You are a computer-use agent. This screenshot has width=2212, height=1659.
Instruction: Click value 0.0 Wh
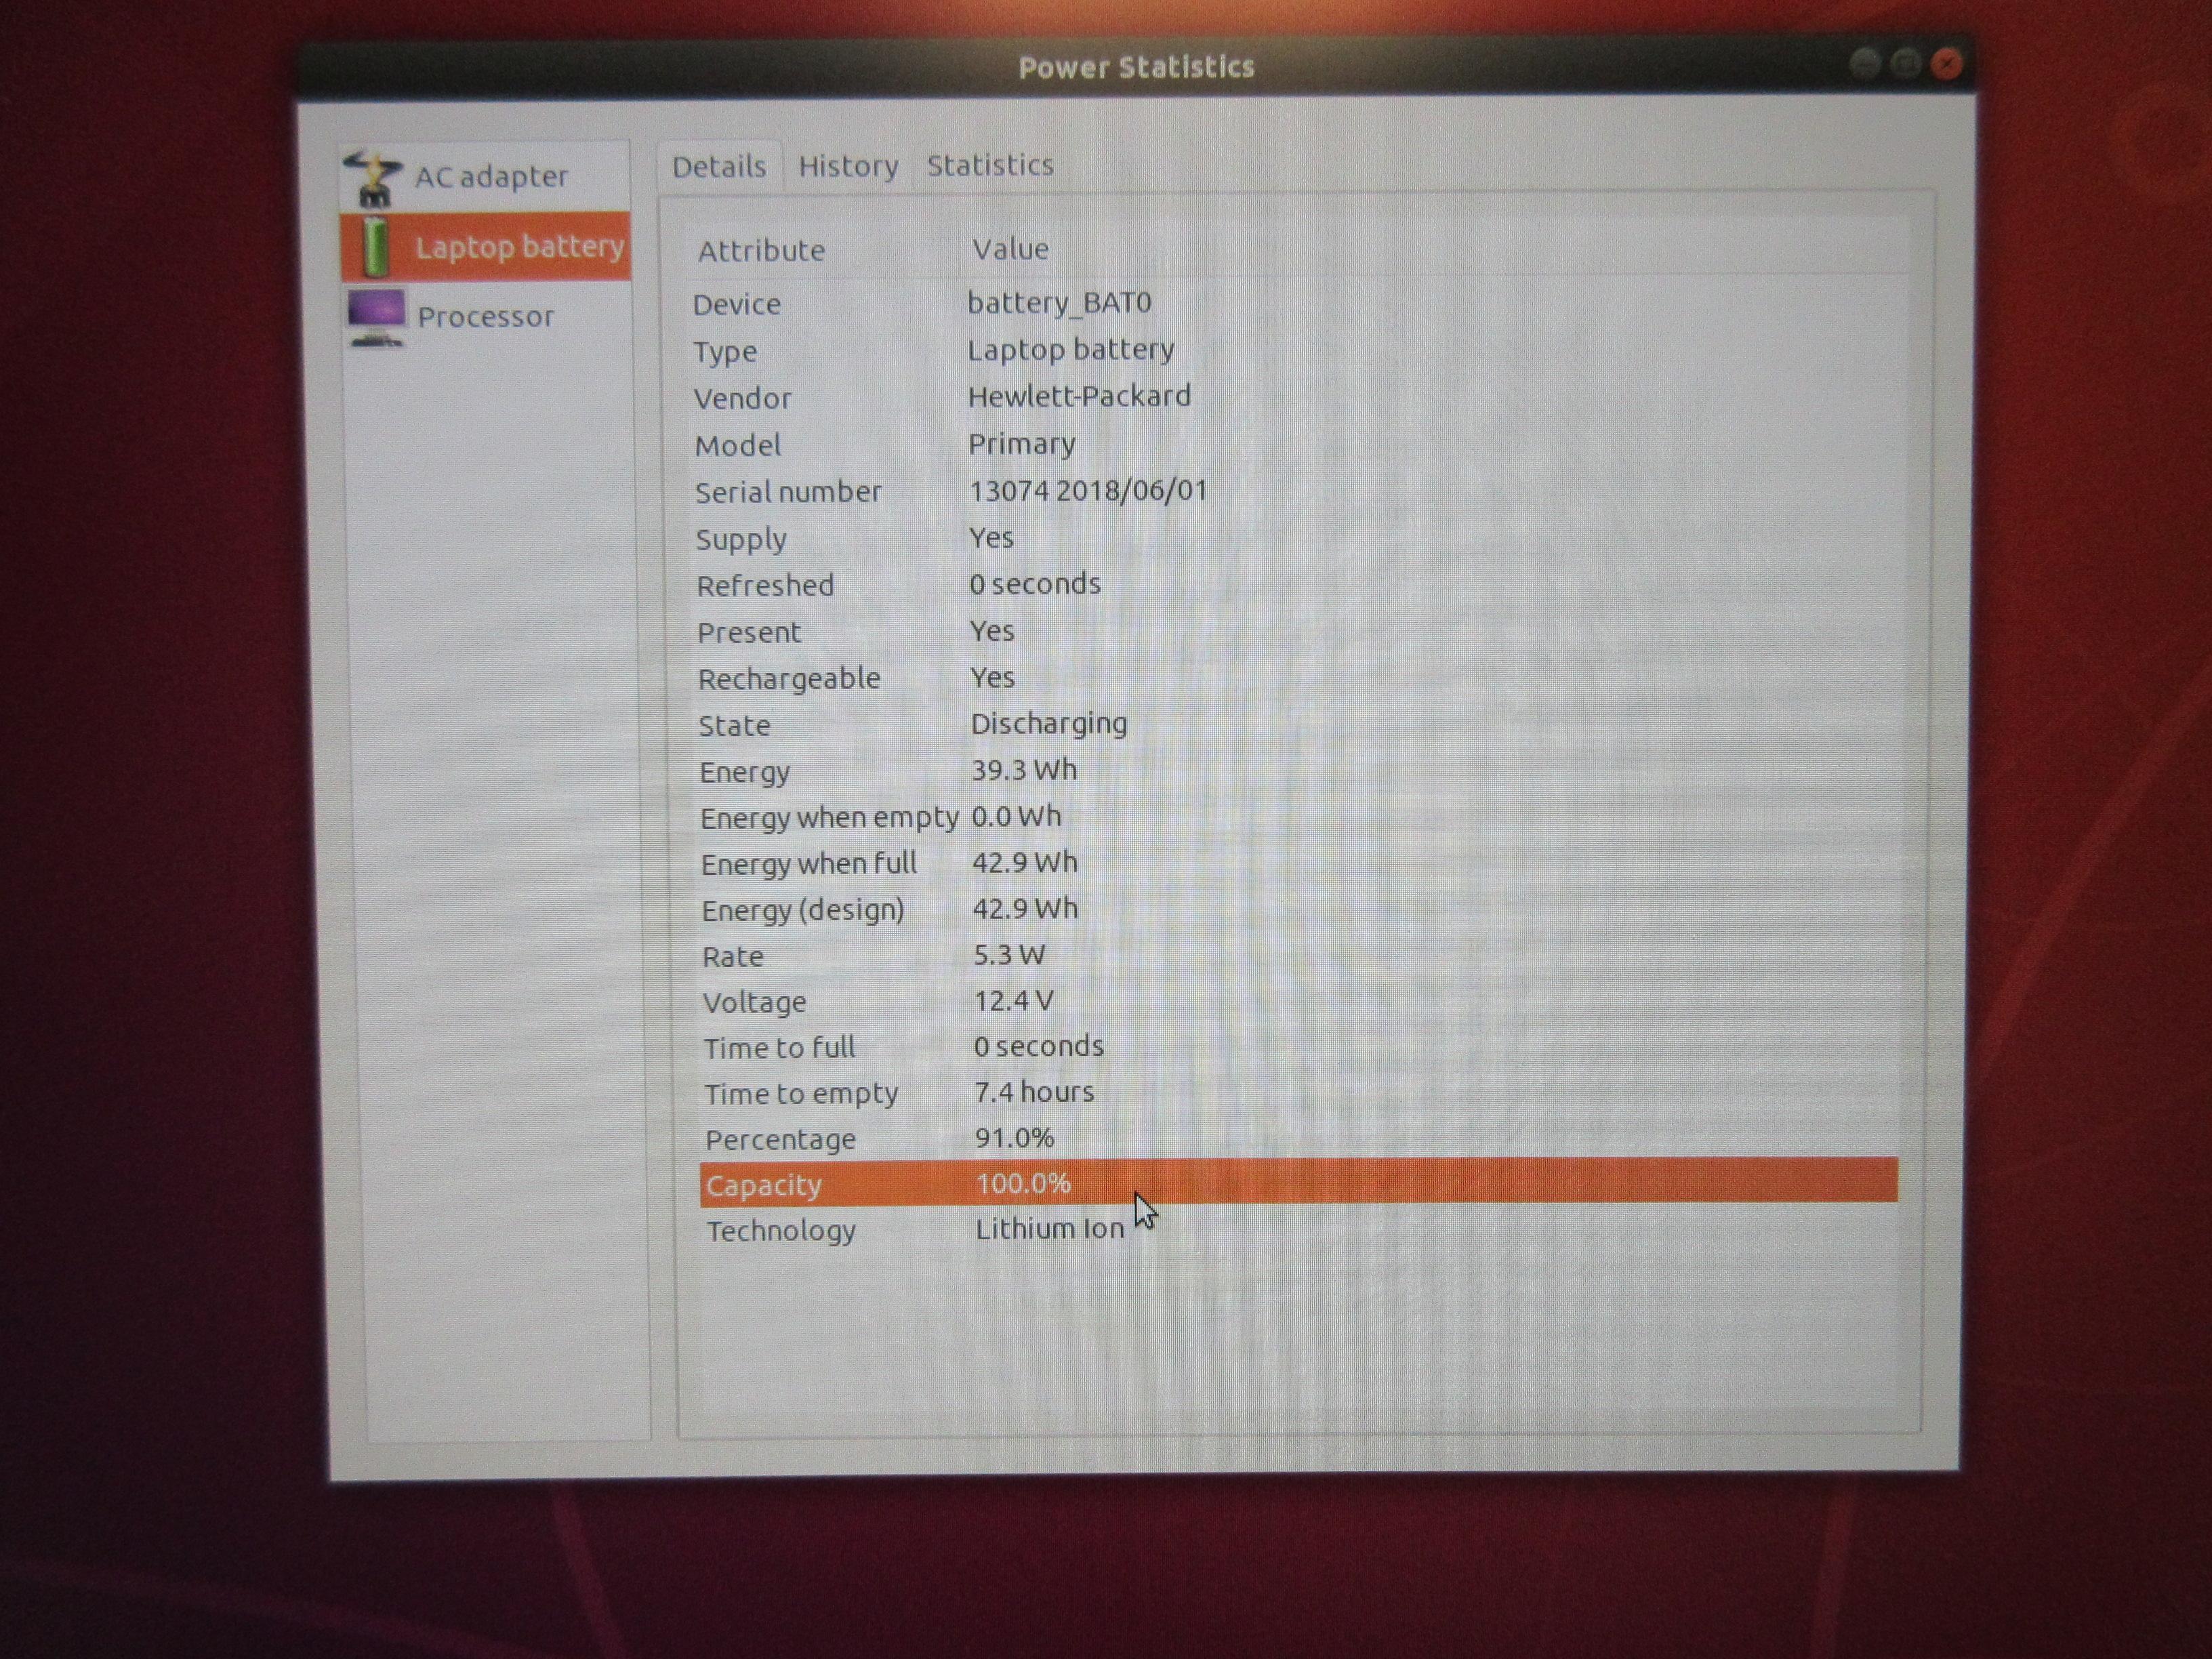[x=1016, y=816]
